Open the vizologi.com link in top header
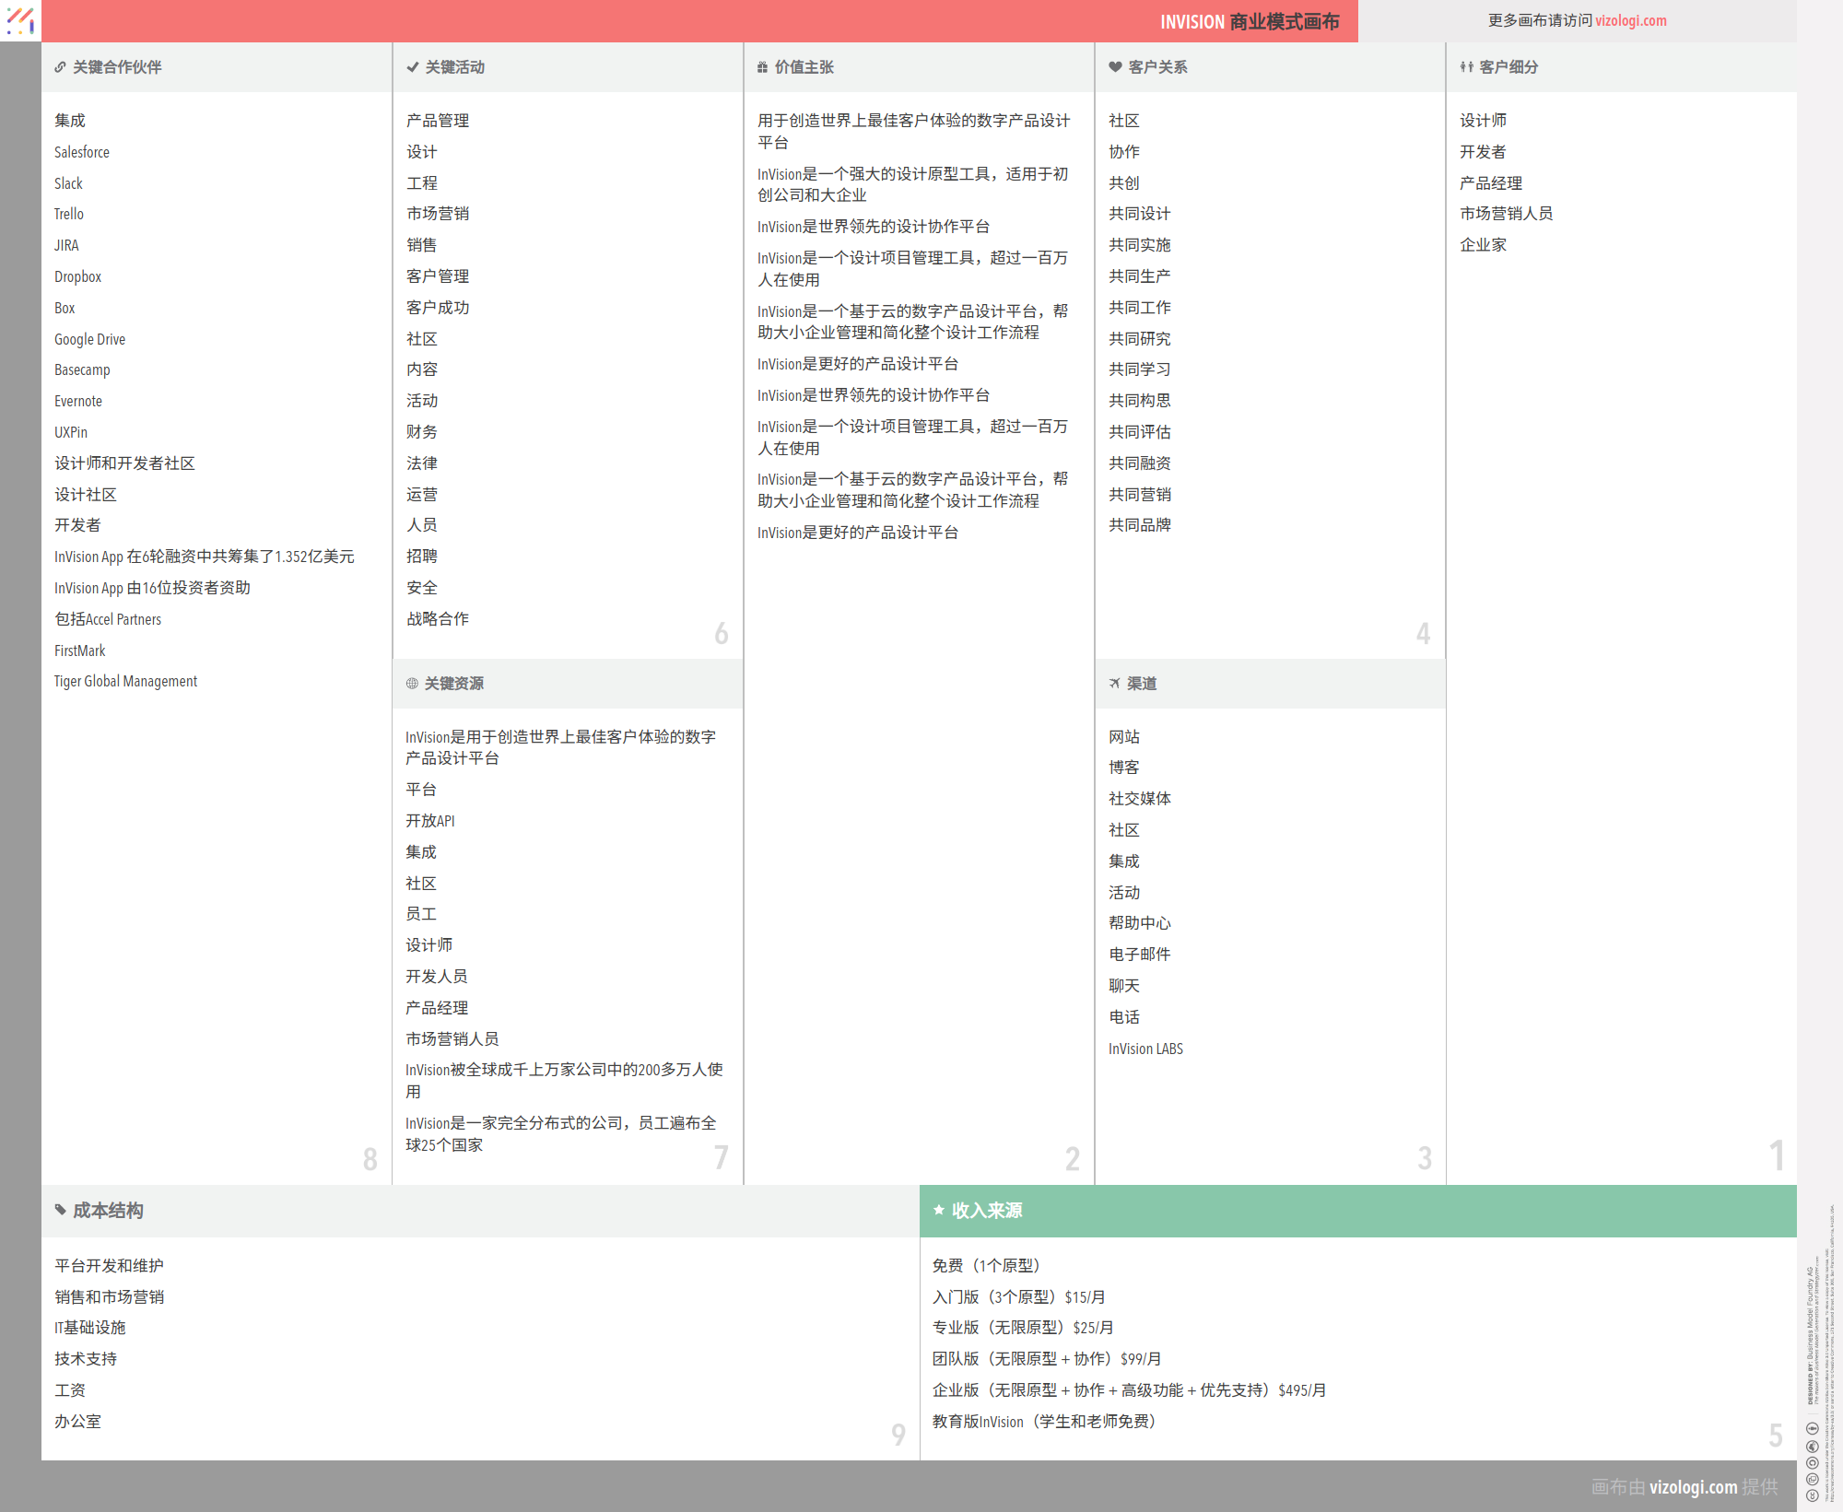 tap(1630, 20)
